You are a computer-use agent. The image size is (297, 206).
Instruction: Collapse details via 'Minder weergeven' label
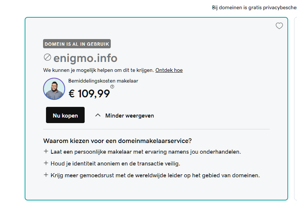tap(130, 115)
